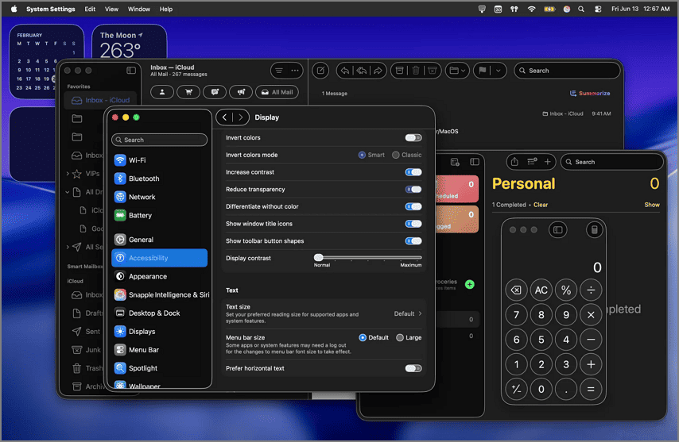Click the Reply All arrows in Mail toolbar
This screenshot has width=679, height=442.
pyautogui.click(x=362, y=71)
